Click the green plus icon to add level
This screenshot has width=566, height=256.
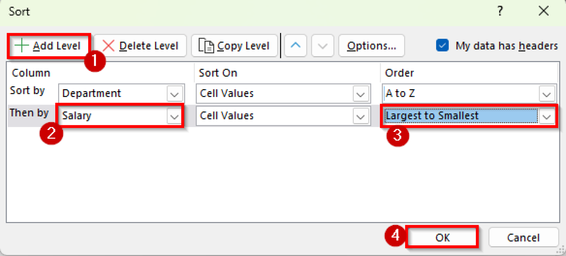click(22, 46)
